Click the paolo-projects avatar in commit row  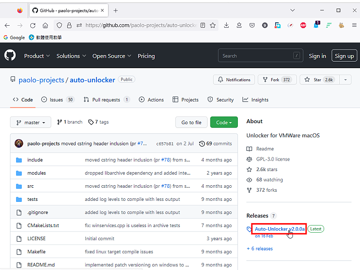(x=19, y=143)
